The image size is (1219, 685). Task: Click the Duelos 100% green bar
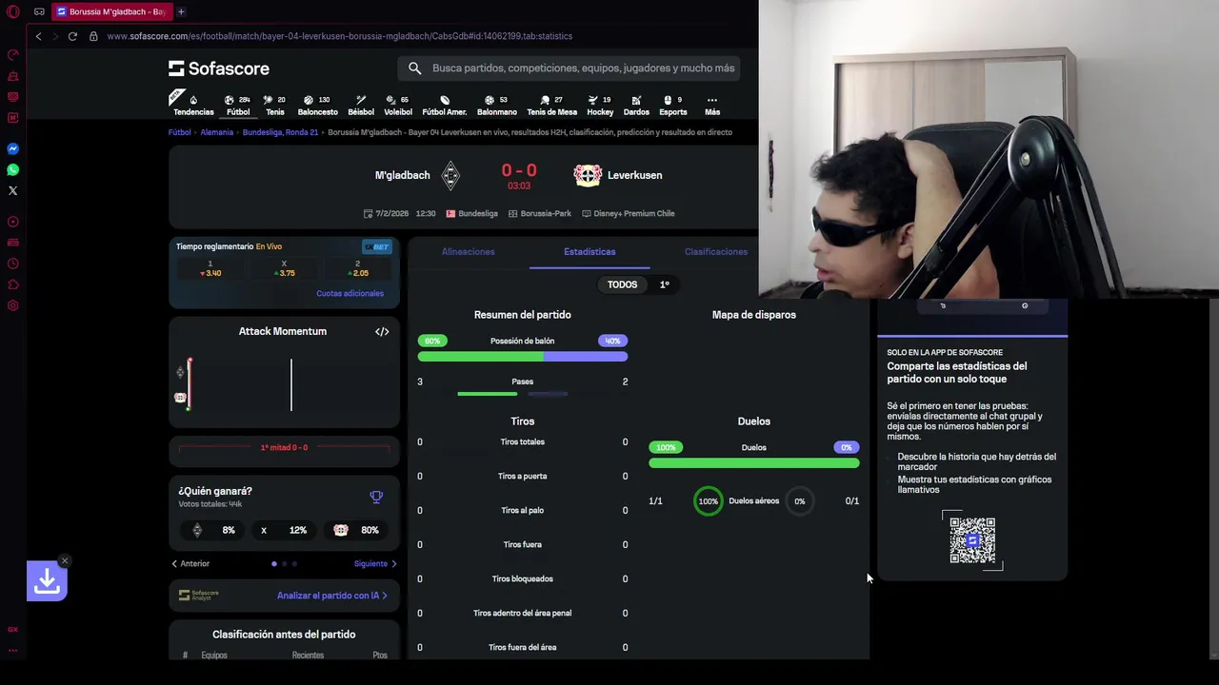tap(753, 463)
